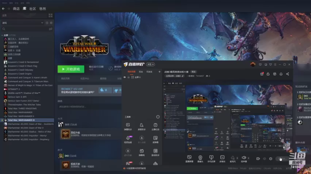311x174 pixels.
Task: Open the achievement thumbnail under 今天
Action: [x=65, y=134]
